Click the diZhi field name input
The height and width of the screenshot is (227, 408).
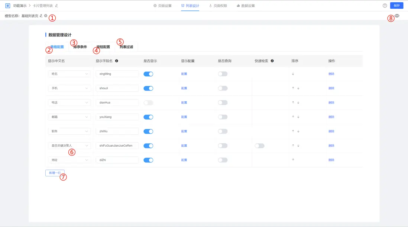click(117, 160)
